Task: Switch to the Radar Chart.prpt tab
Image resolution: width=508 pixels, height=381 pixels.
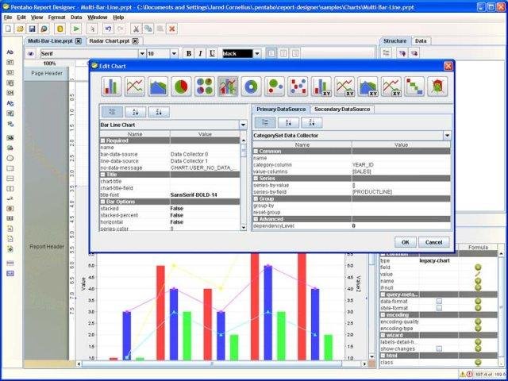Action: click(x=114, y=41)
